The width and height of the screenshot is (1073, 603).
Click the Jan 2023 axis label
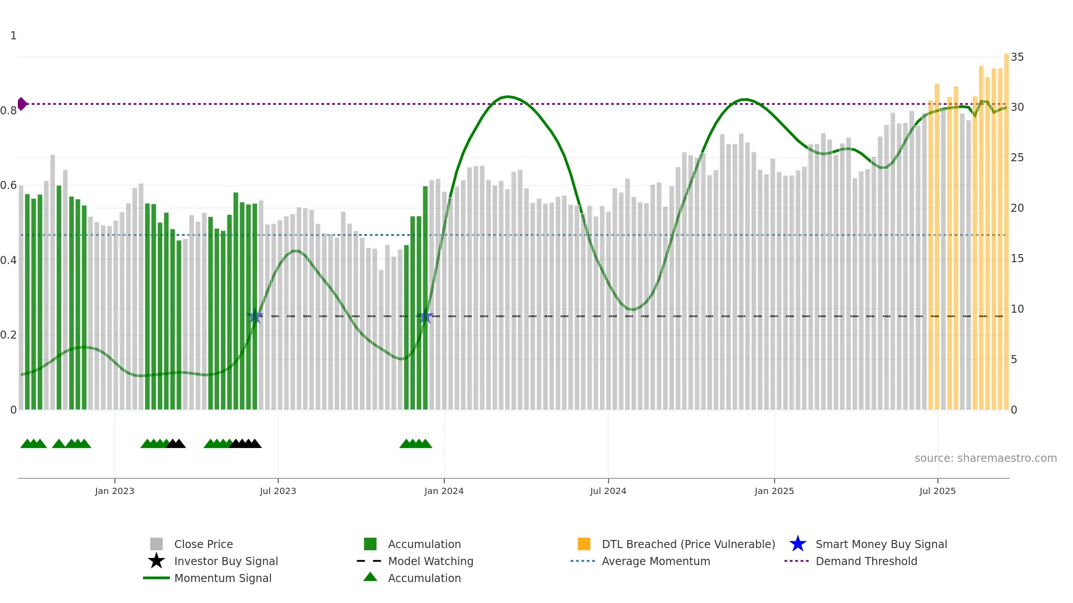(114, 491)
